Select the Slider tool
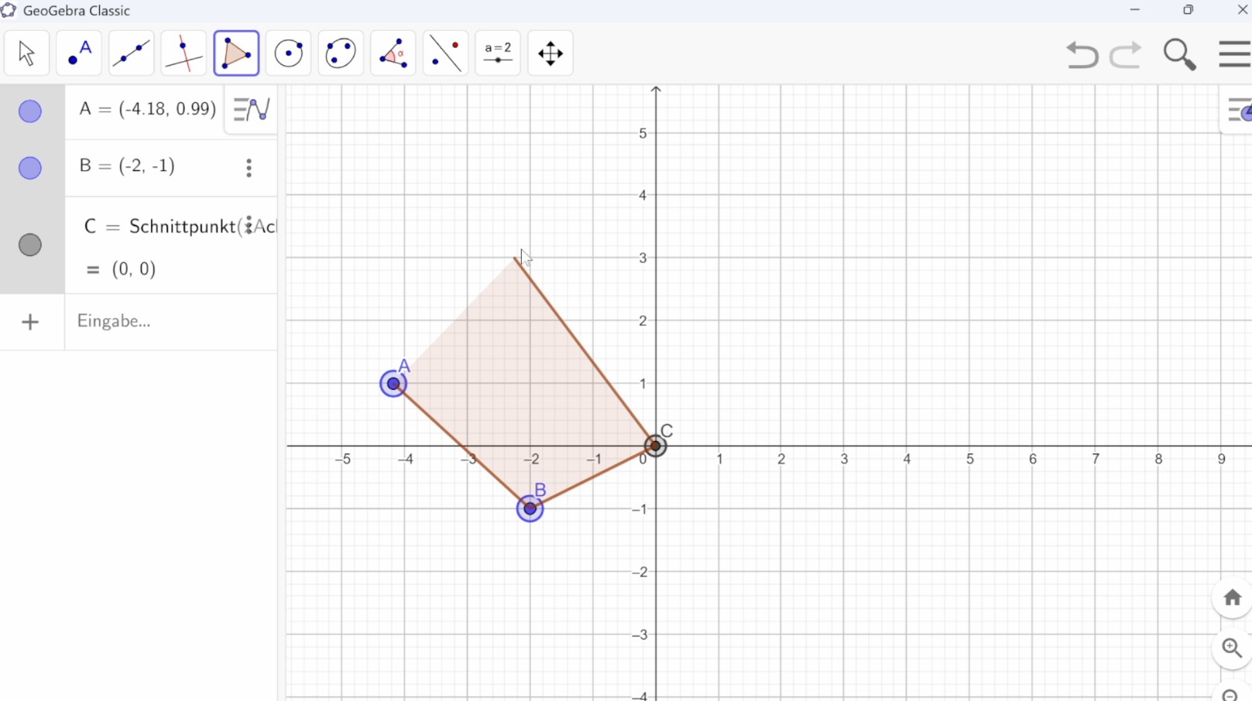The image size is (1252, 701). tap(498, 53)
